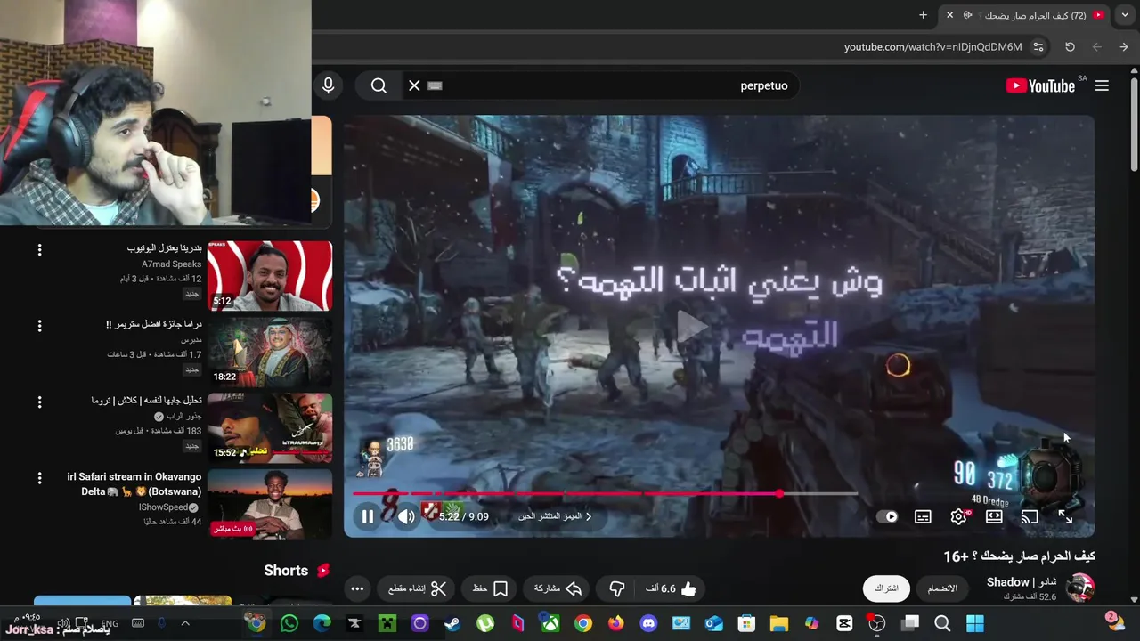The image size is (1140, 641).
Task: Seek on the red video progress bar
Action: (606, 493)
